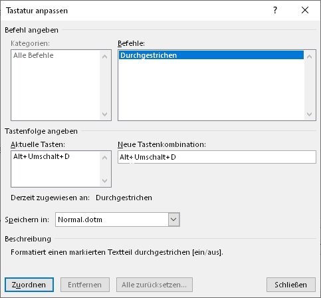Click the Zuordnen button

[x=29, y=285]
